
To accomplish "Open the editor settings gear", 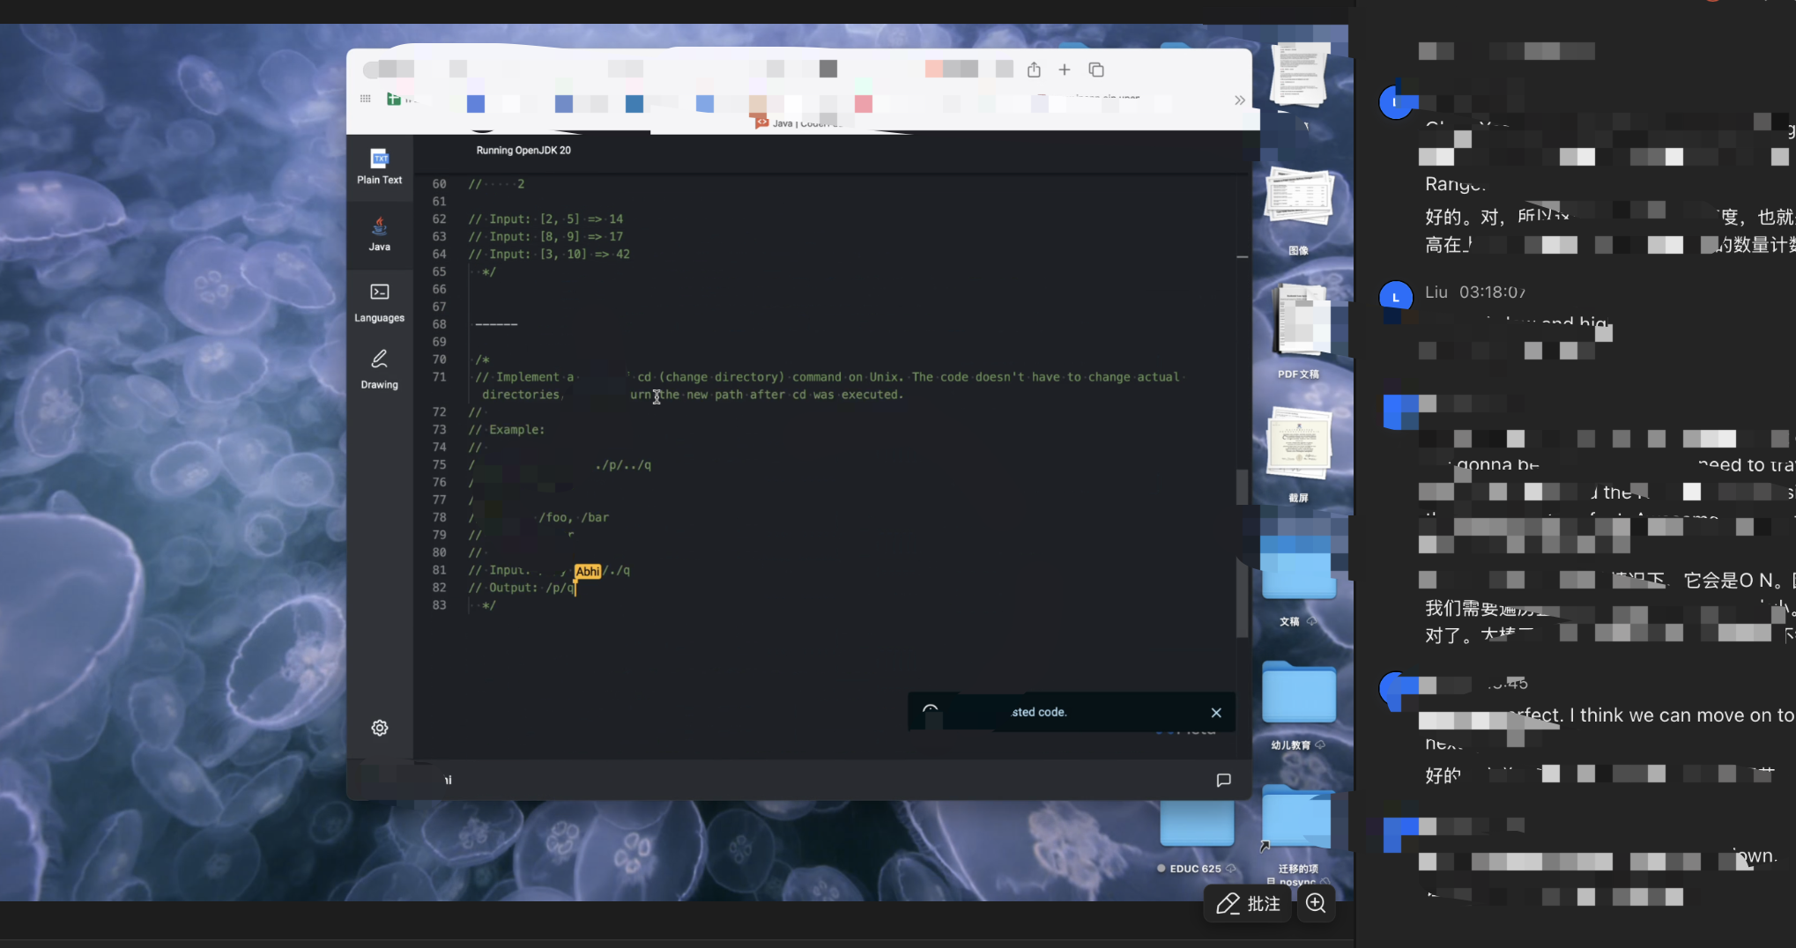I will [380, 728].
